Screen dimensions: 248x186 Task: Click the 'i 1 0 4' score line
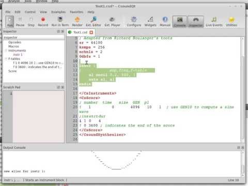pos(90,121)
